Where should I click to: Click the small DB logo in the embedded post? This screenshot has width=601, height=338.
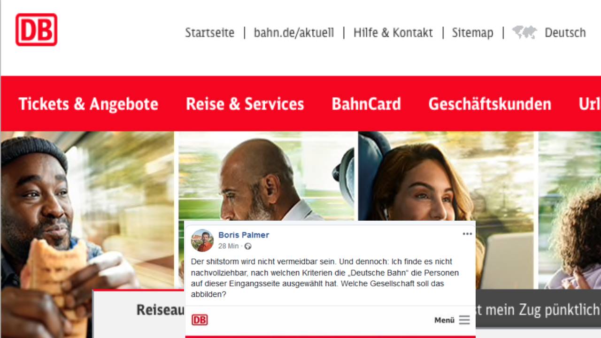[200, 320]
